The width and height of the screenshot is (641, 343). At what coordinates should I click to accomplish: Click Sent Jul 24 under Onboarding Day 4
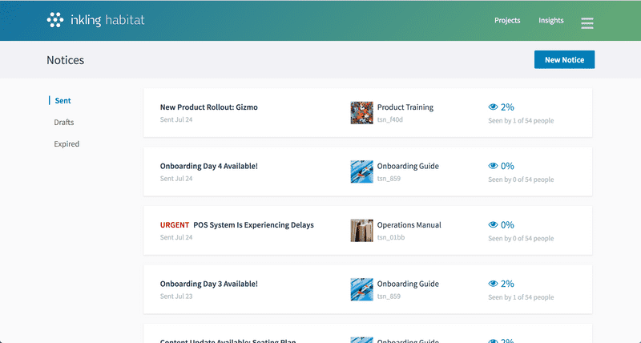176,179
